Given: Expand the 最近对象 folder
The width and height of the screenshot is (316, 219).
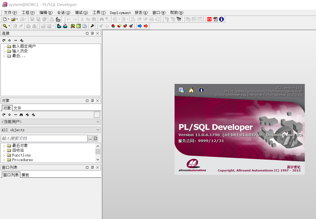Looking at the screenshot, I should tap(4, 146).
